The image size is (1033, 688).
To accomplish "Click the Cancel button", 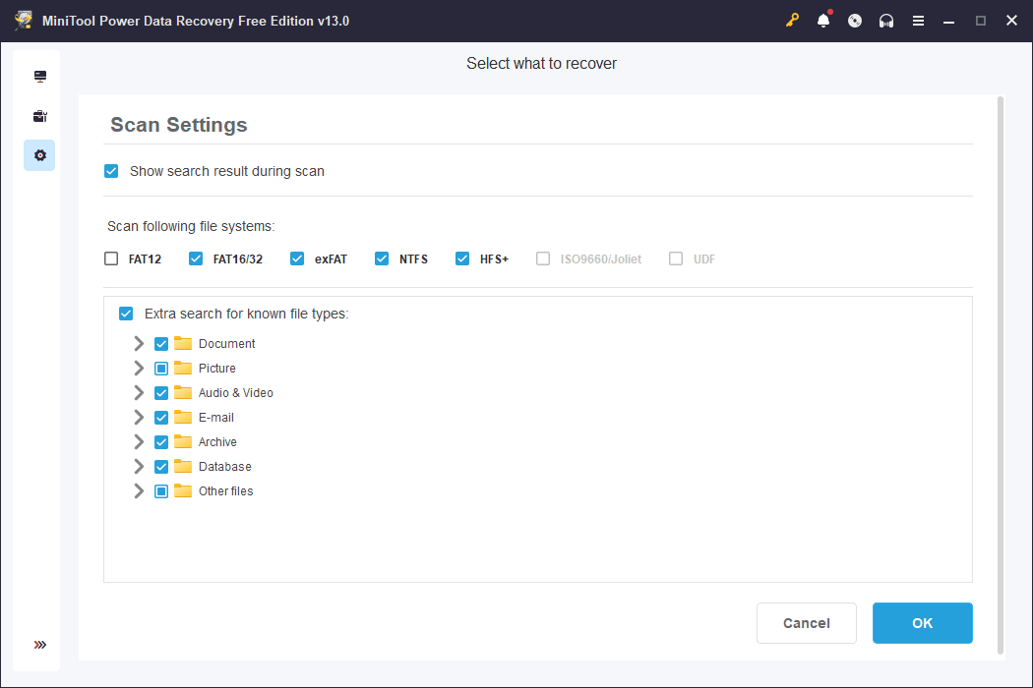I will (807, 623).
